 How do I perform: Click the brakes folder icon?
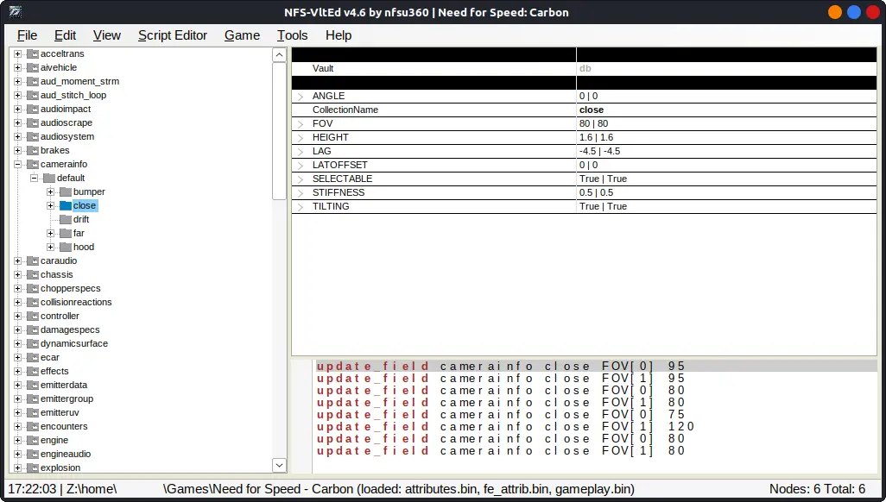point(33,151)
